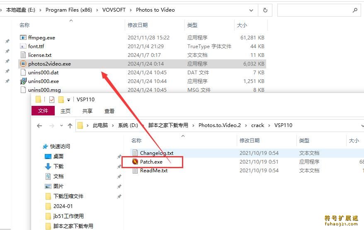Go up one folder level in VSP110
Screen dimensions: 364x230
(70, 126)
